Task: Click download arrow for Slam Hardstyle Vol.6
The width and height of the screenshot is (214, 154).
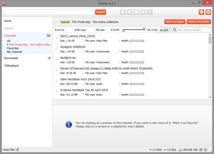Action: click(x=56, y=81)
